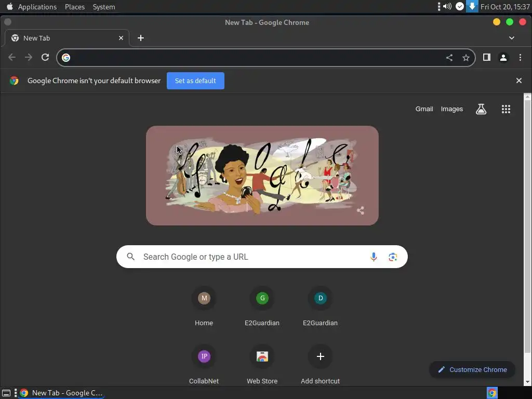Go forward using the forward arrow
This screenshot has width=532, height=399.
click(29, 57)
